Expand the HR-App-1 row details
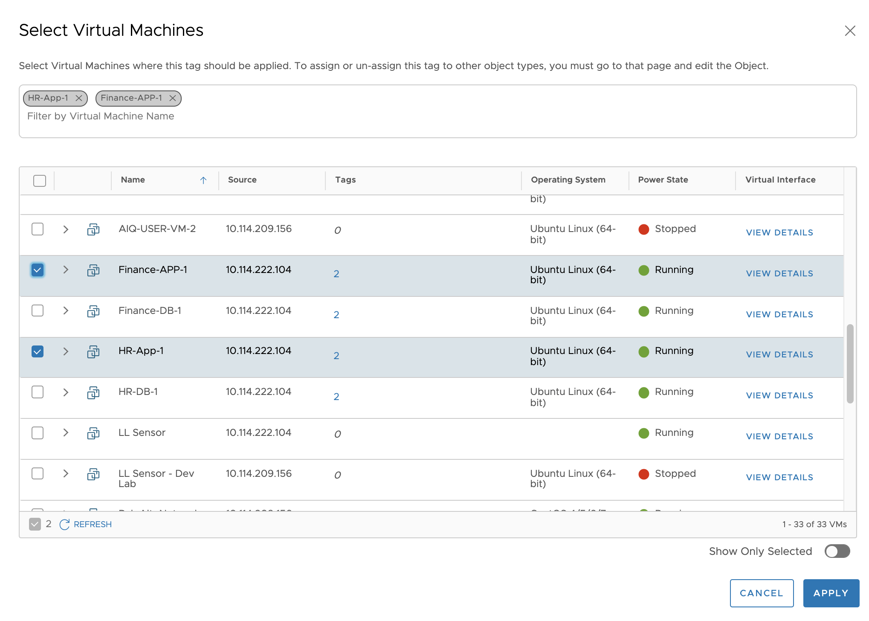Viewport: 869px width, 621px height. tap(66, 351)
